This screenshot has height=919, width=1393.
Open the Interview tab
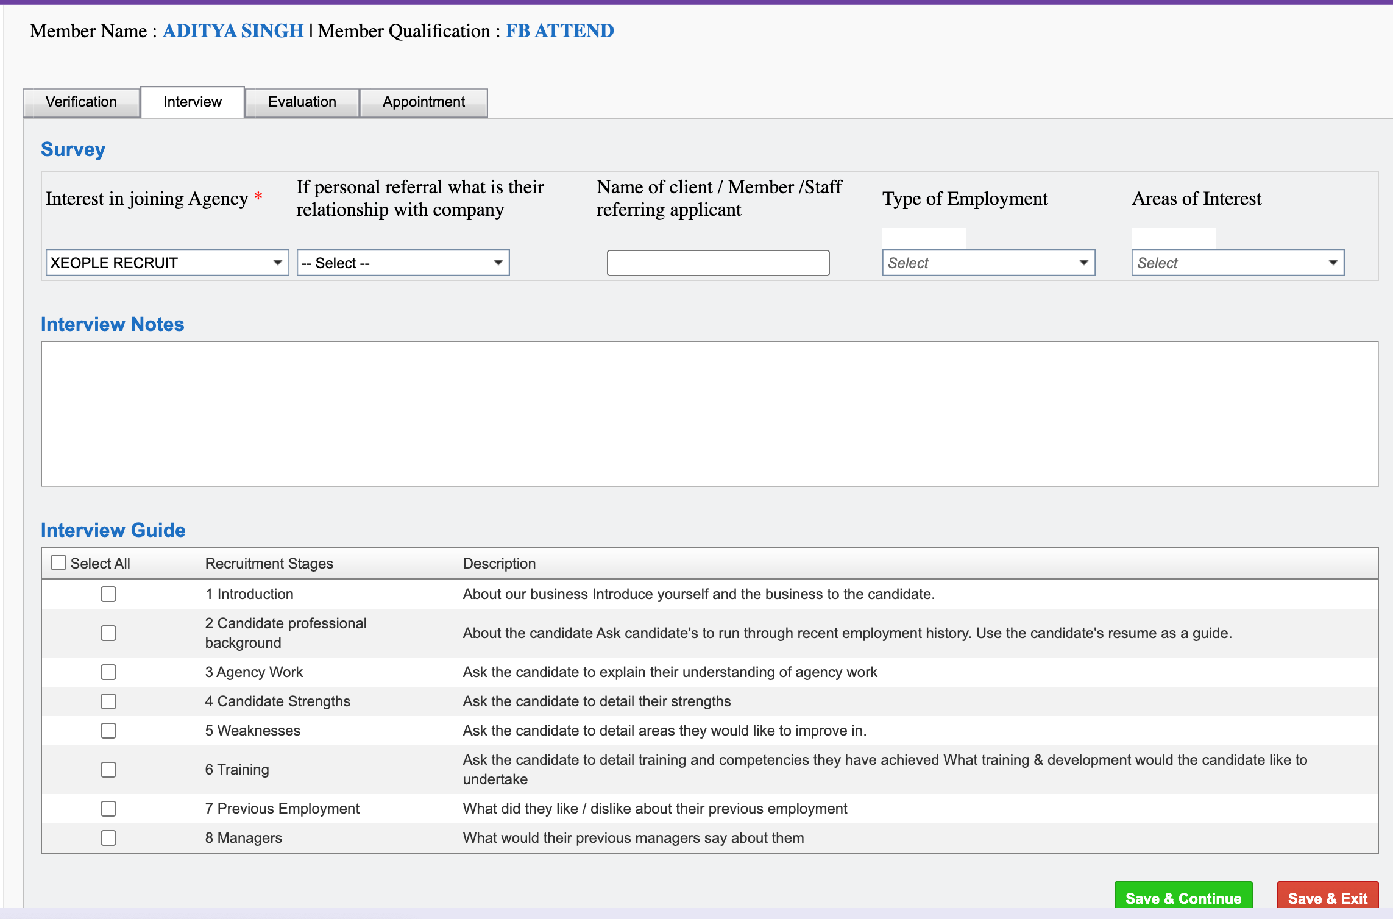click(193, 102)
